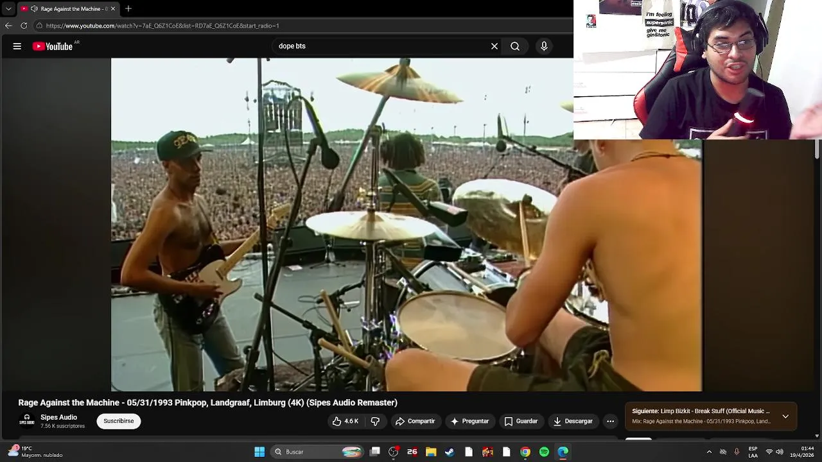
Task: Select the Rage Against the Machine browser tab
Action: [x=68, y=8]
